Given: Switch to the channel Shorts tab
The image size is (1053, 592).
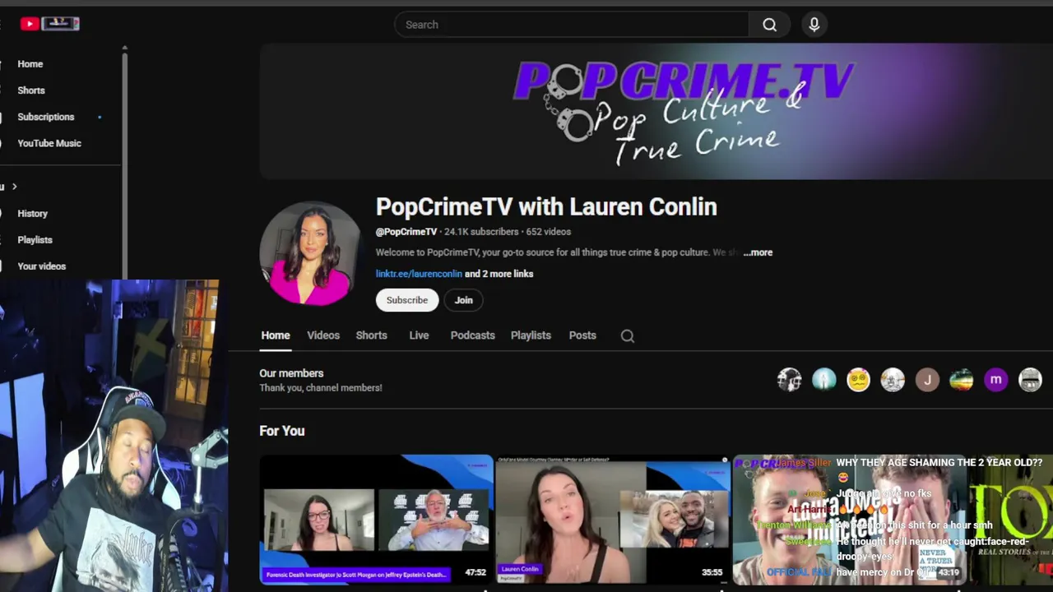Looking at the screenshot, I should [371, 335].
